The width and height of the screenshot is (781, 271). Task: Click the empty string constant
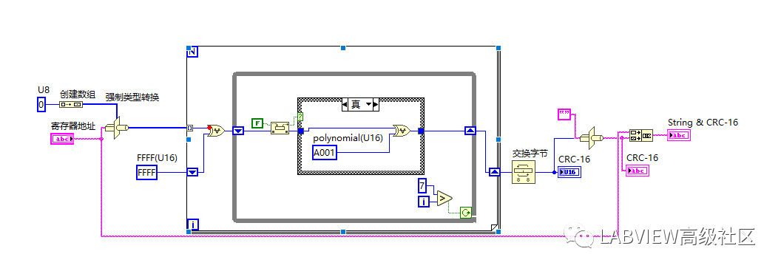pos(564,114)
